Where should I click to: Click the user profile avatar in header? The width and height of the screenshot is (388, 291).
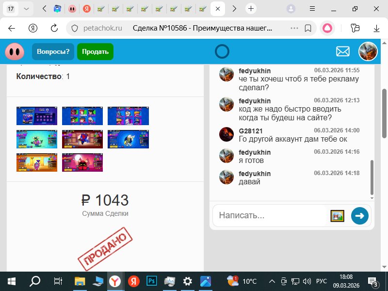click(368, 51)
